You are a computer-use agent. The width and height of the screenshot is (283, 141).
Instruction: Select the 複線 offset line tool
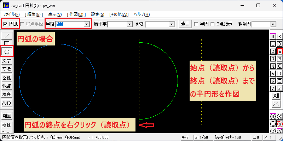7,125
